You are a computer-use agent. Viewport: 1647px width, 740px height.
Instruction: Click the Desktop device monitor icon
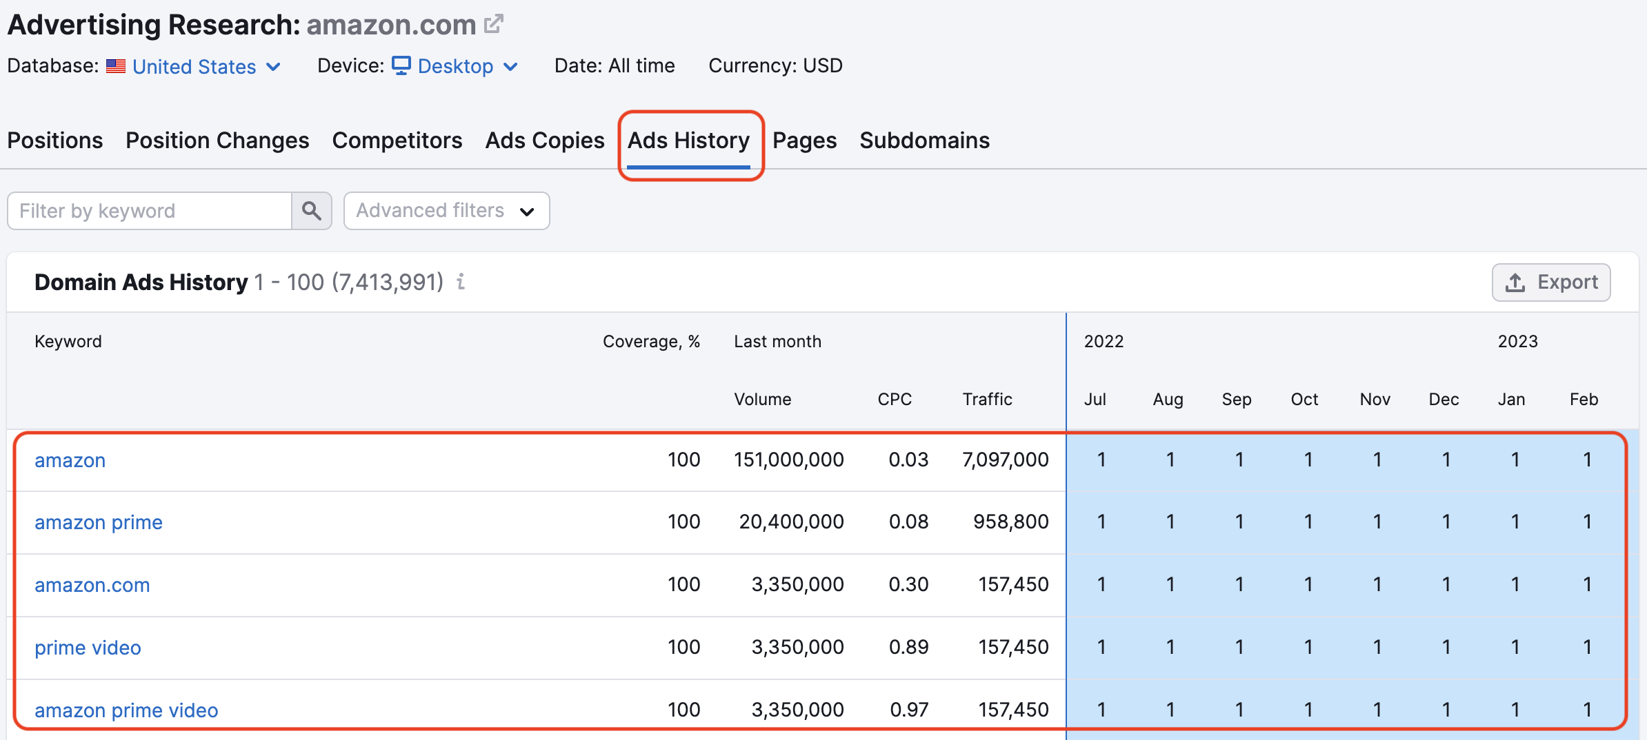[x=402, y=66]
